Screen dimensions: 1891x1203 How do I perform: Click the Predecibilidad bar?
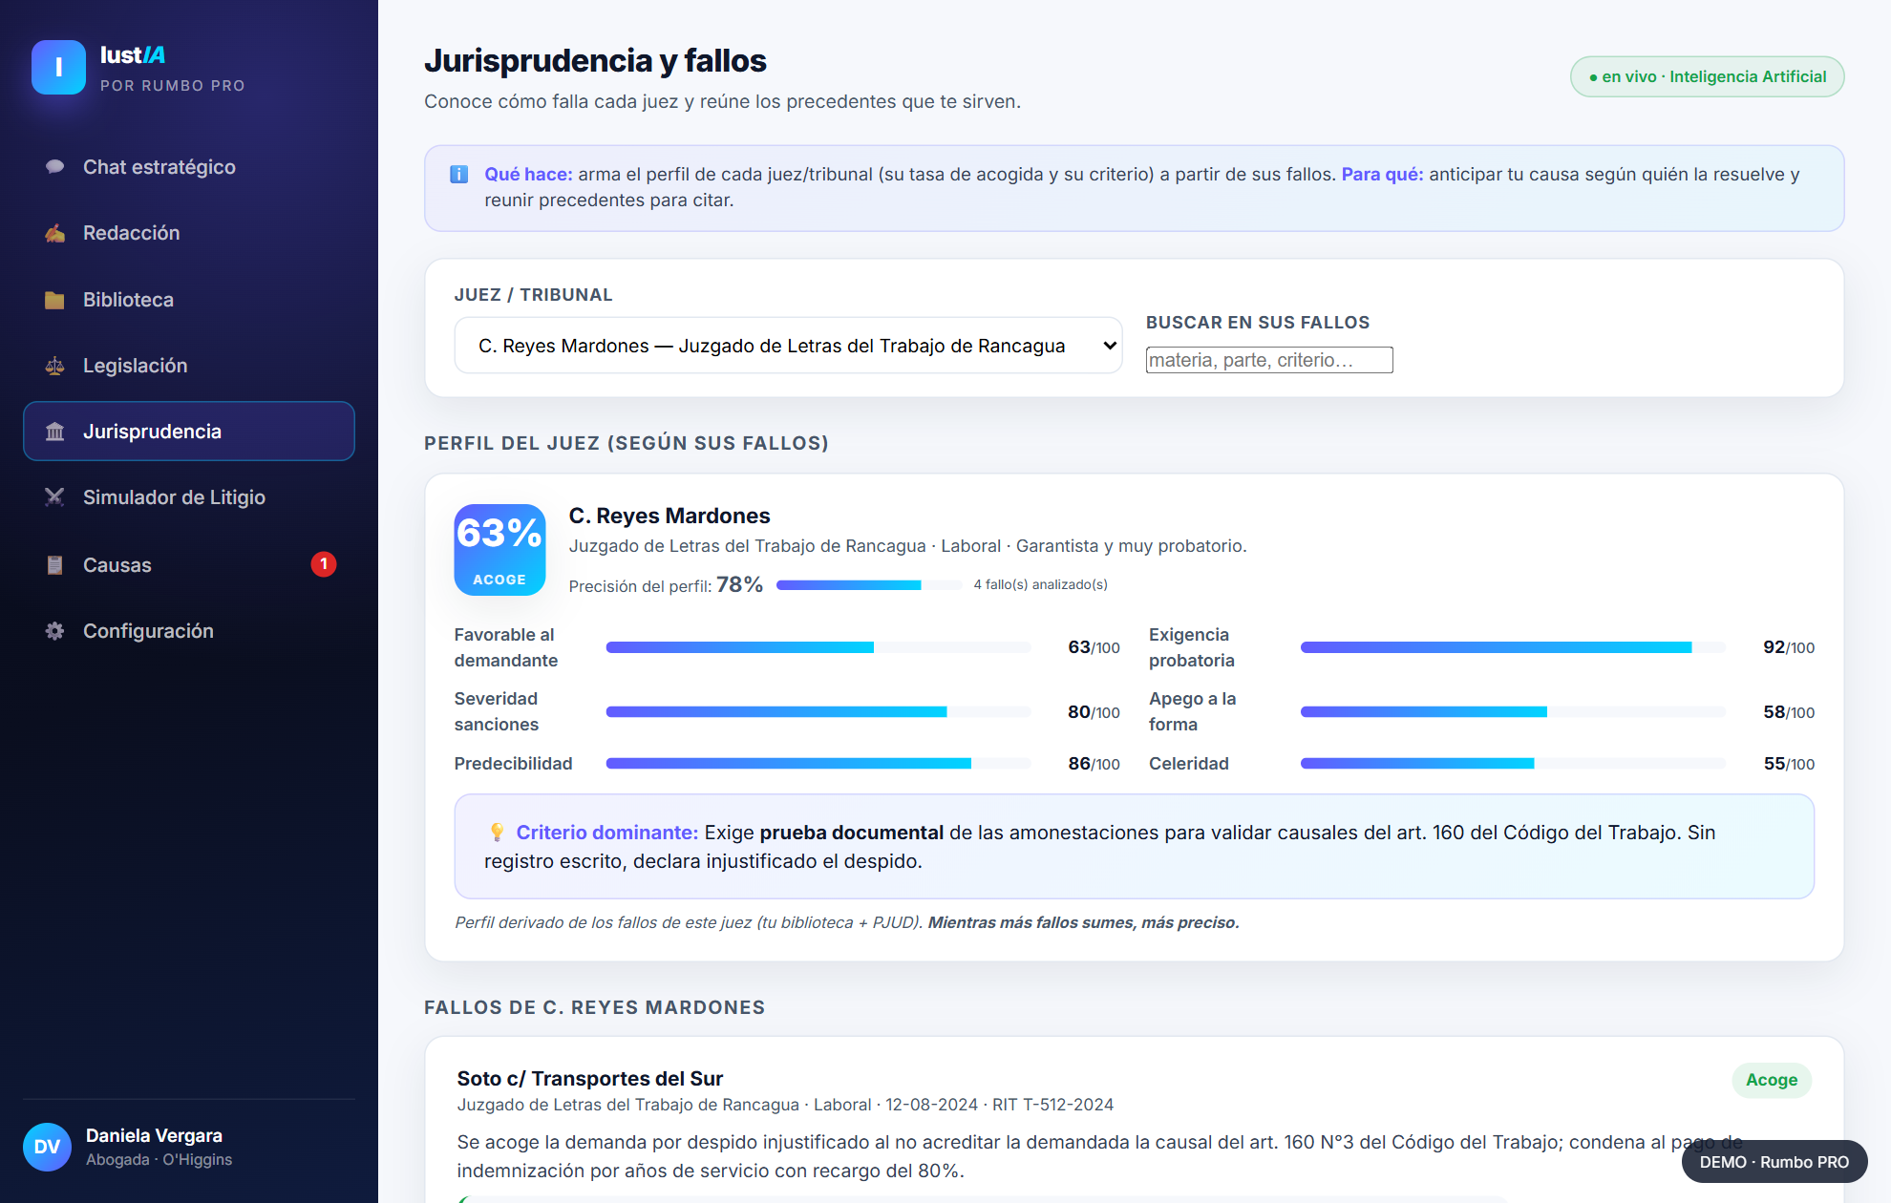(x=818, y=764)
